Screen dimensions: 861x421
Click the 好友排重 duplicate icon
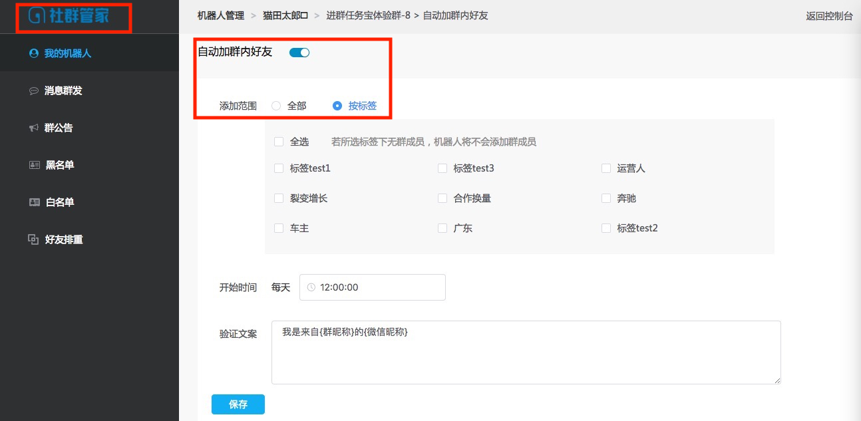click(33, 239)
